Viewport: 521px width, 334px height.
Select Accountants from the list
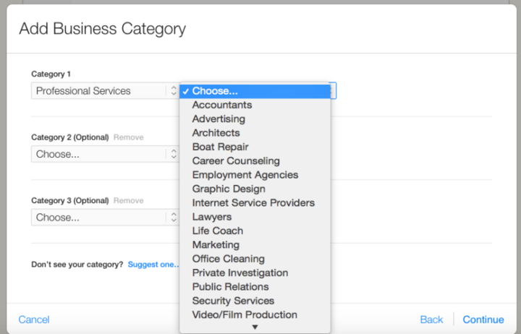coord(221,105)
